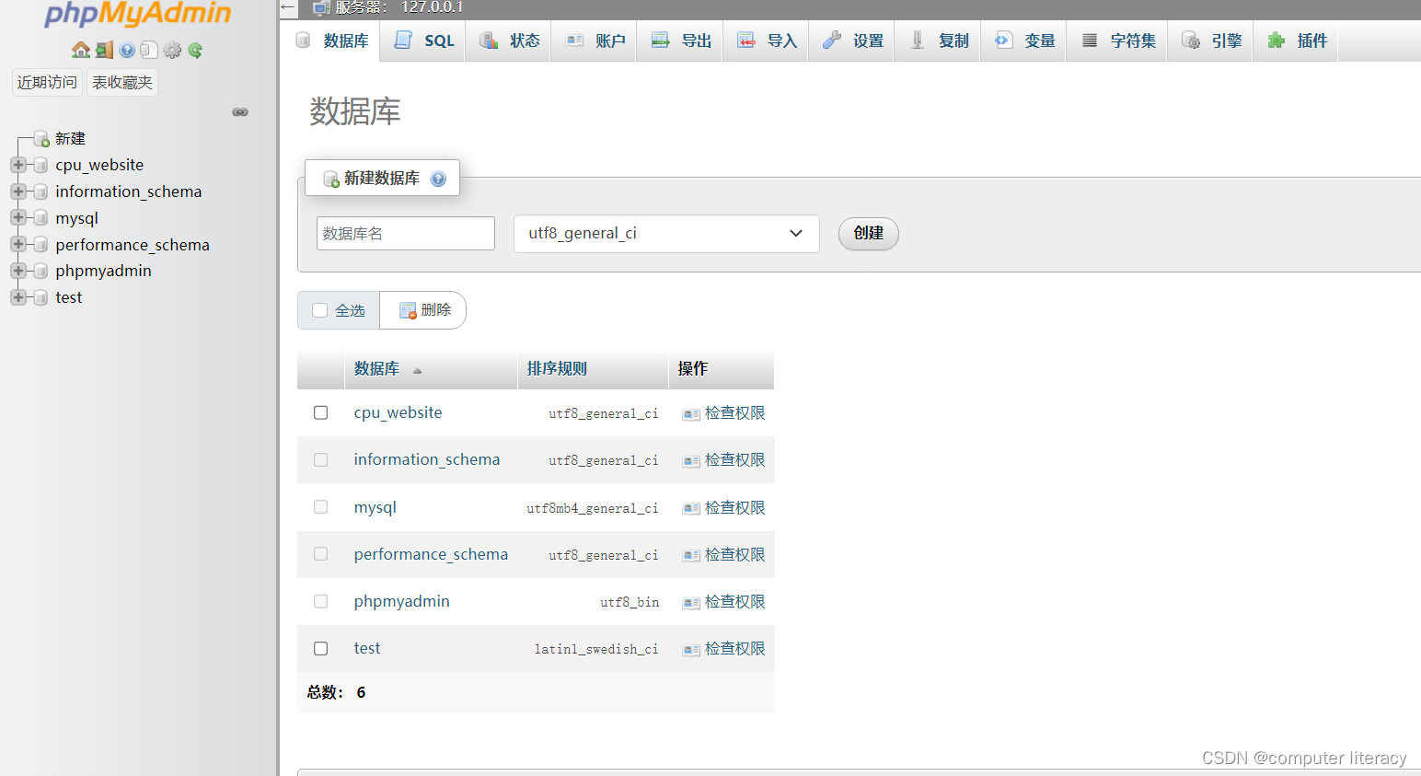Expand mysql node in the tree

(x=17, y=218)
